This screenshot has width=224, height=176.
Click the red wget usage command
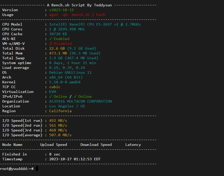pos(77,15)
